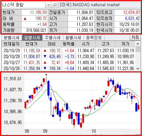
Task: Open the 나스닥 종합 index dropdown arrow
Action: click(x=48, y=5)
